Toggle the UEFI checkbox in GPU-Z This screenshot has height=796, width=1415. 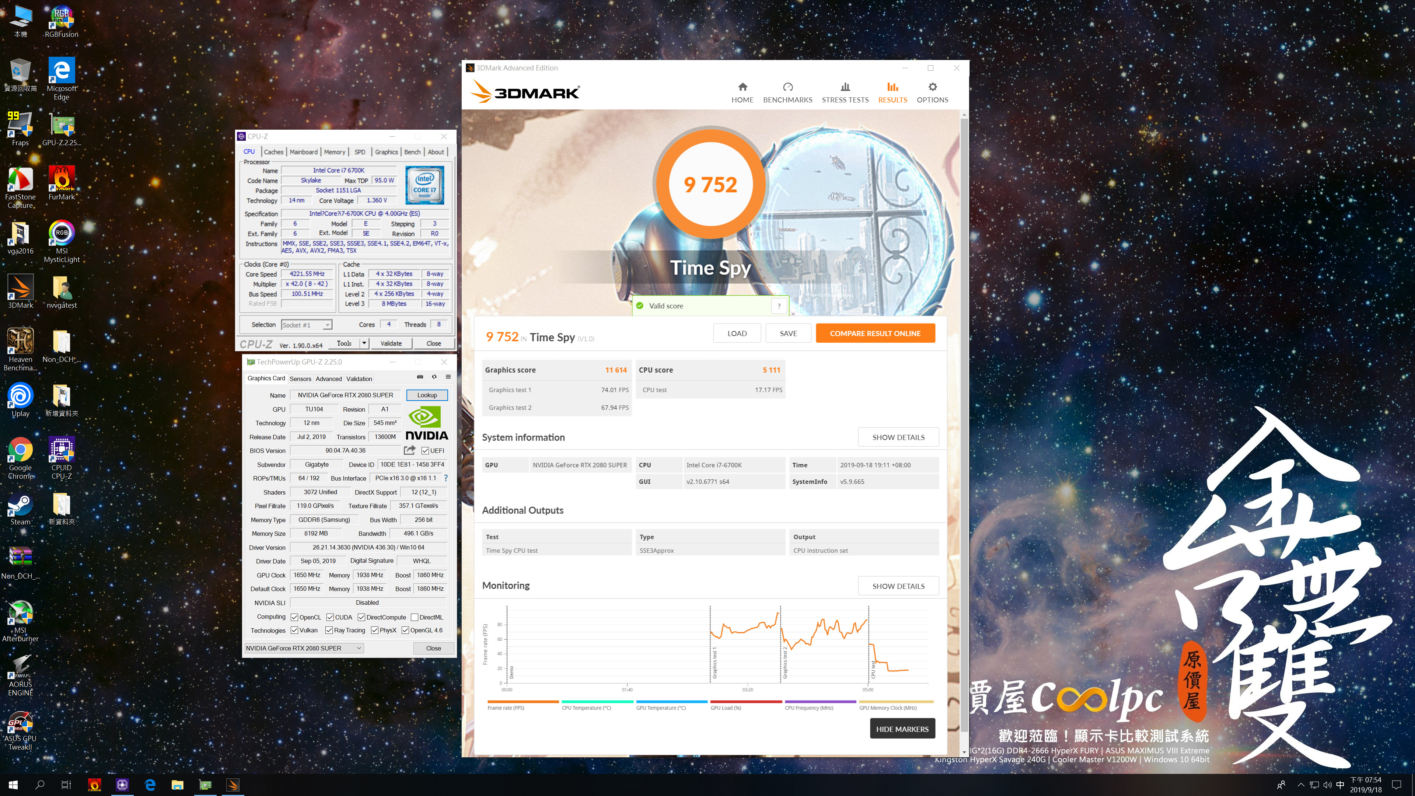tap(425, 450)
